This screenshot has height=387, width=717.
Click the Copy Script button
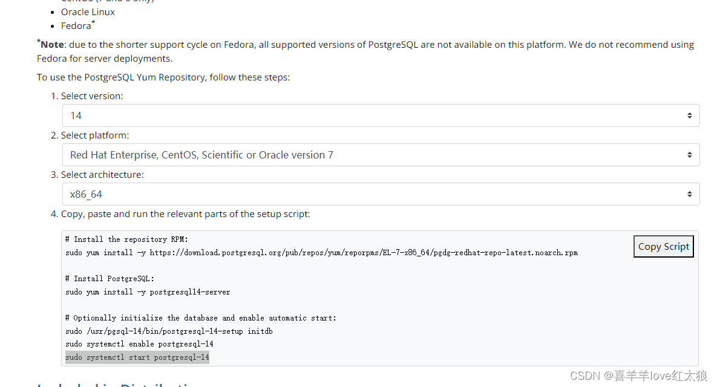(x=663, y=246)
